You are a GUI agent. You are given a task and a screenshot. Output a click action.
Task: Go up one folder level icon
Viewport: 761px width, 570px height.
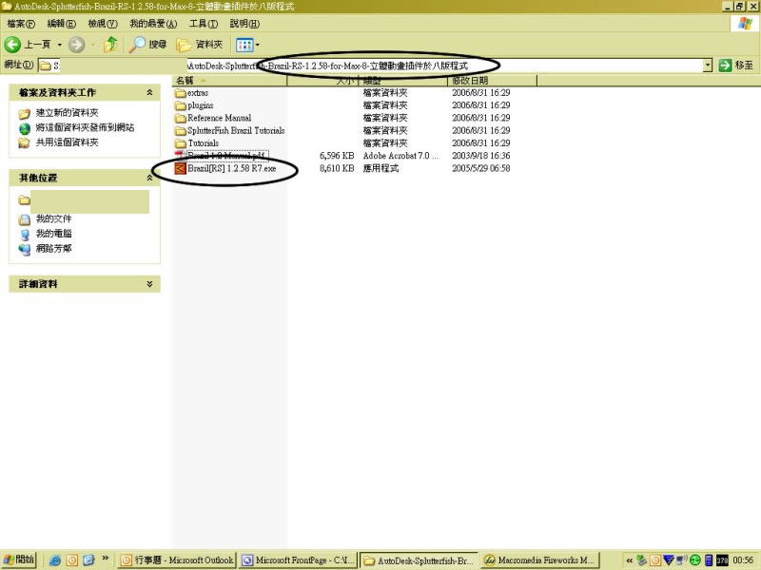(x=110, y=45)
